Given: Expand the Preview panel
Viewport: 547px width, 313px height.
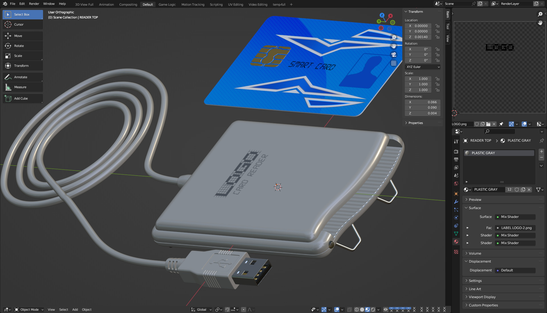Looking at the screenshot, I should click(503, 200).
